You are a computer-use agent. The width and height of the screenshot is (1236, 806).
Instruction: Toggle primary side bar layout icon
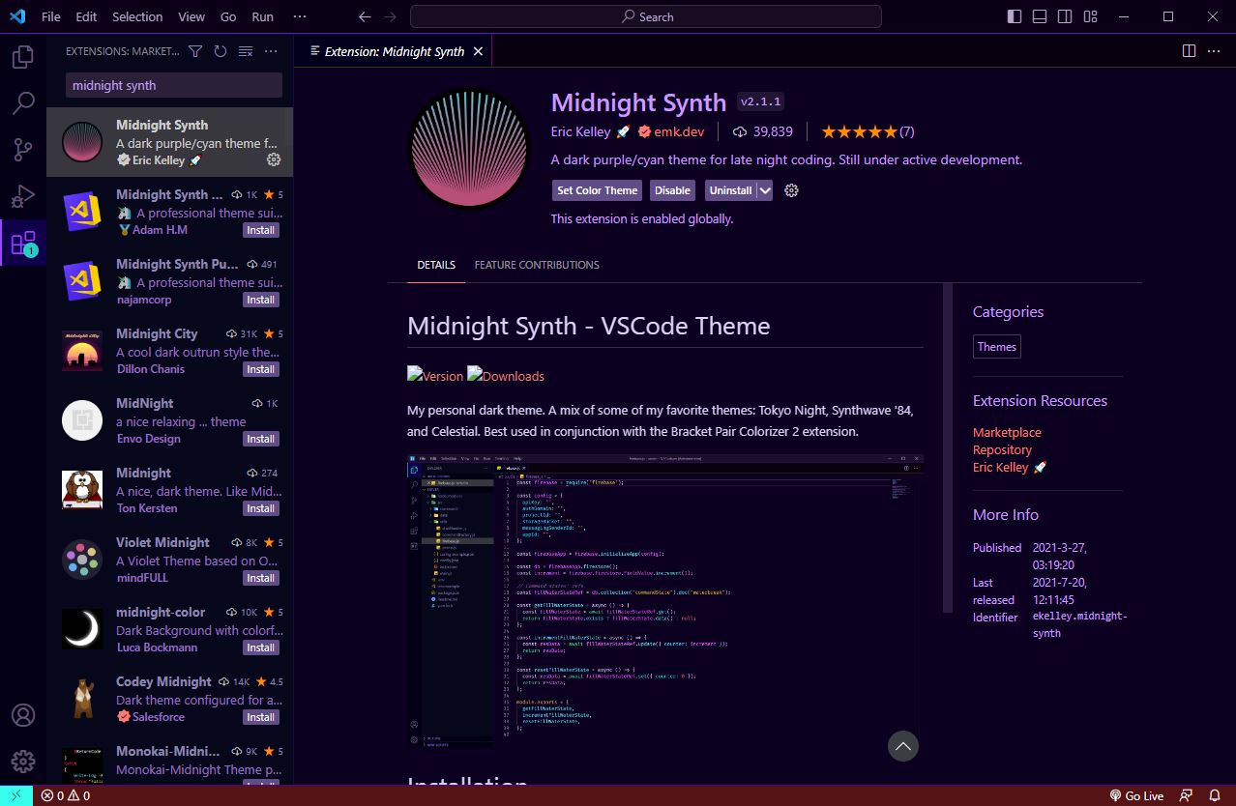pos(1015,16)
